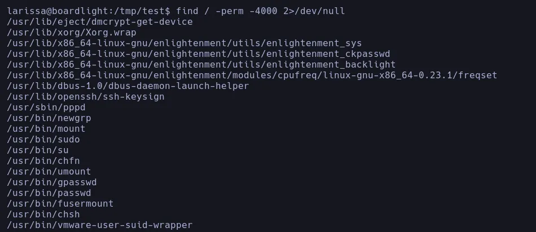This screenshot has height=232, width=536.
Task: Select the /usr/bin/chfn line
Action: (x=43, y=160)
